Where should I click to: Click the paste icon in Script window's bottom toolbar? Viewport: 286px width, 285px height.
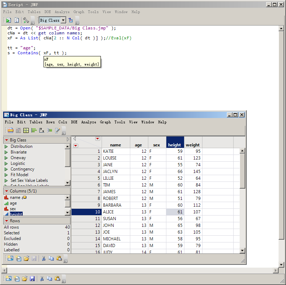click(57, 279)
